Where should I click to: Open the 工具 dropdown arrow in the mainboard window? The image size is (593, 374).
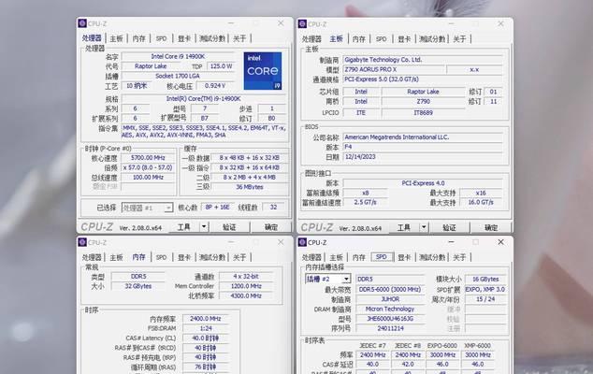424,227
